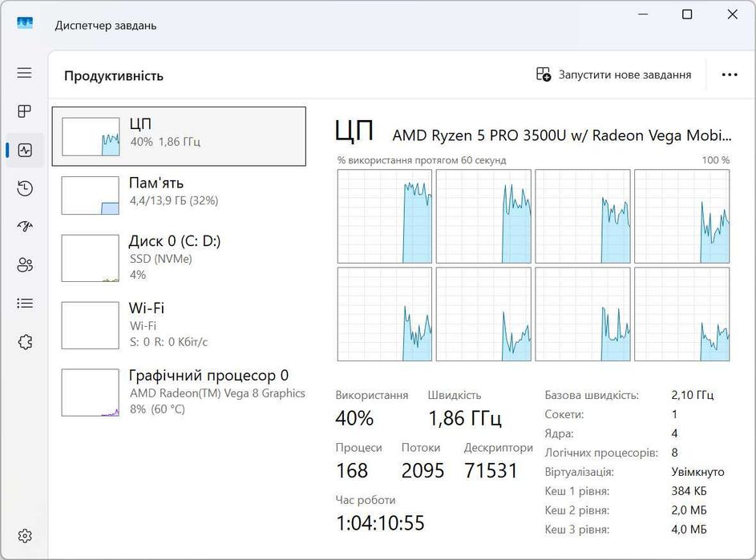This screenshot has height=560, width=756.
Task: Click Запустити нове завдання button
Action: pos(614,75)
